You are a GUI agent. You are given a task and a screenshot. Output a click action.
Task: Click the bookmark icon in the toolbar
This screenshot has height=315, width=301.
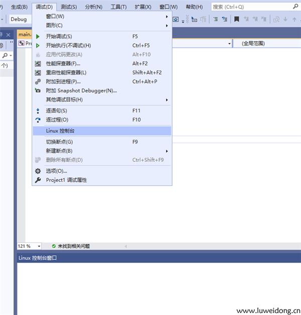tap(236, 19)
